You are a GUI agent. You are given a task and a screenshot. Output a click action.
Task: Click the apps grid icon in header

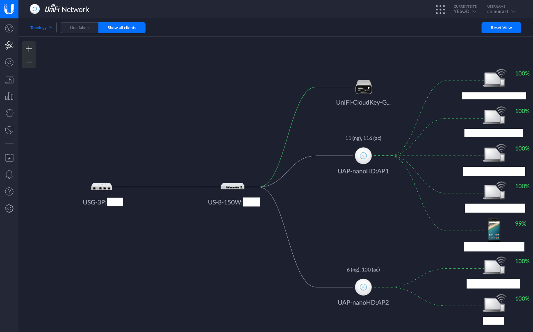click(x=440, y=9)
